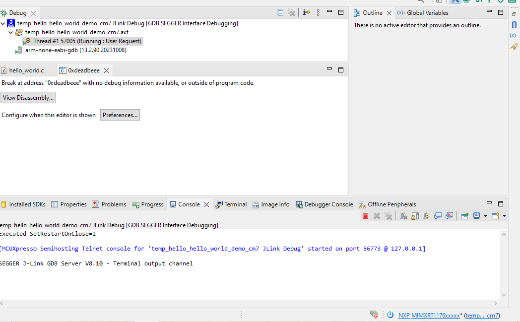Select the 0xdeadbeee editor tab

click(x=83, y=70)
